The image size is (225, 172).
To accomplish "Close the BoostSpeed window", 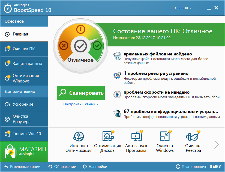I will coord(216,8).
